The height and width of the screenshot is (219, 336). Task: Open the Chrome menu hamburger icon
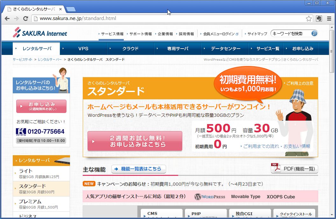[329, 19]
